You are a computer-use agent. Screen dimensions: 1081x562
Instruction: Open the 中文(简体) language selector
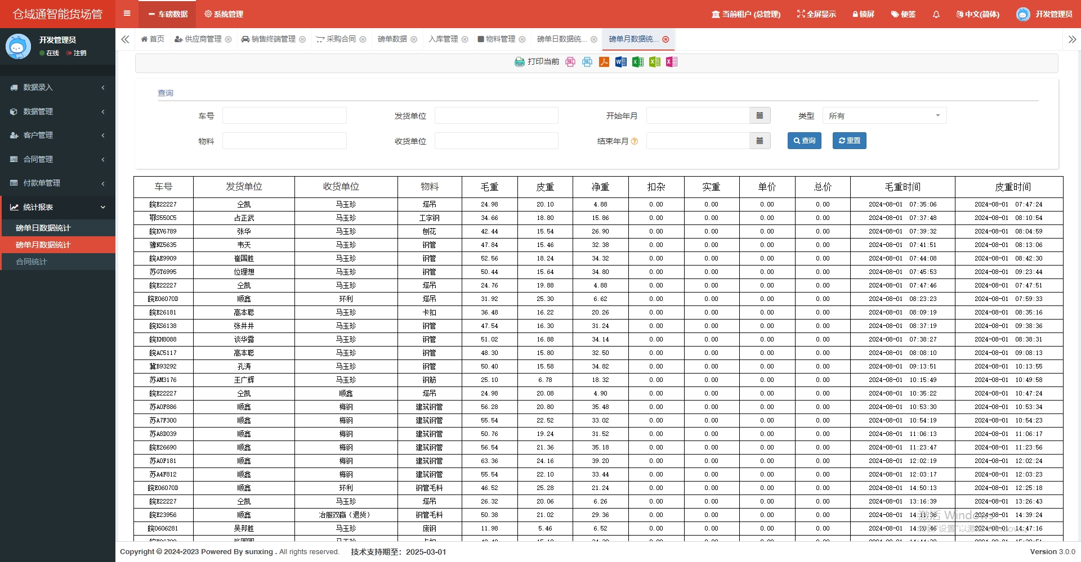click(977, 14)
